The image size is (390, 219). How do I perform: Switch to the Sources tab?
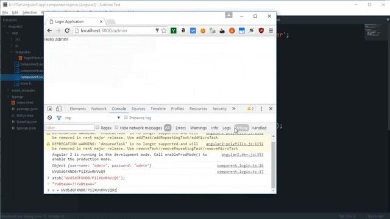(x=138, y=109)
